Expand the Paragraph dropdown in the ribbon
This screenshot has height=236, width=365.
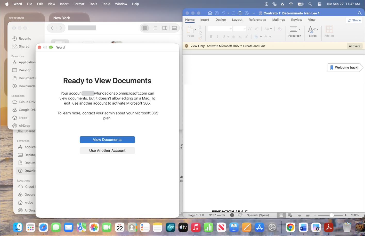tap(299, 29)
